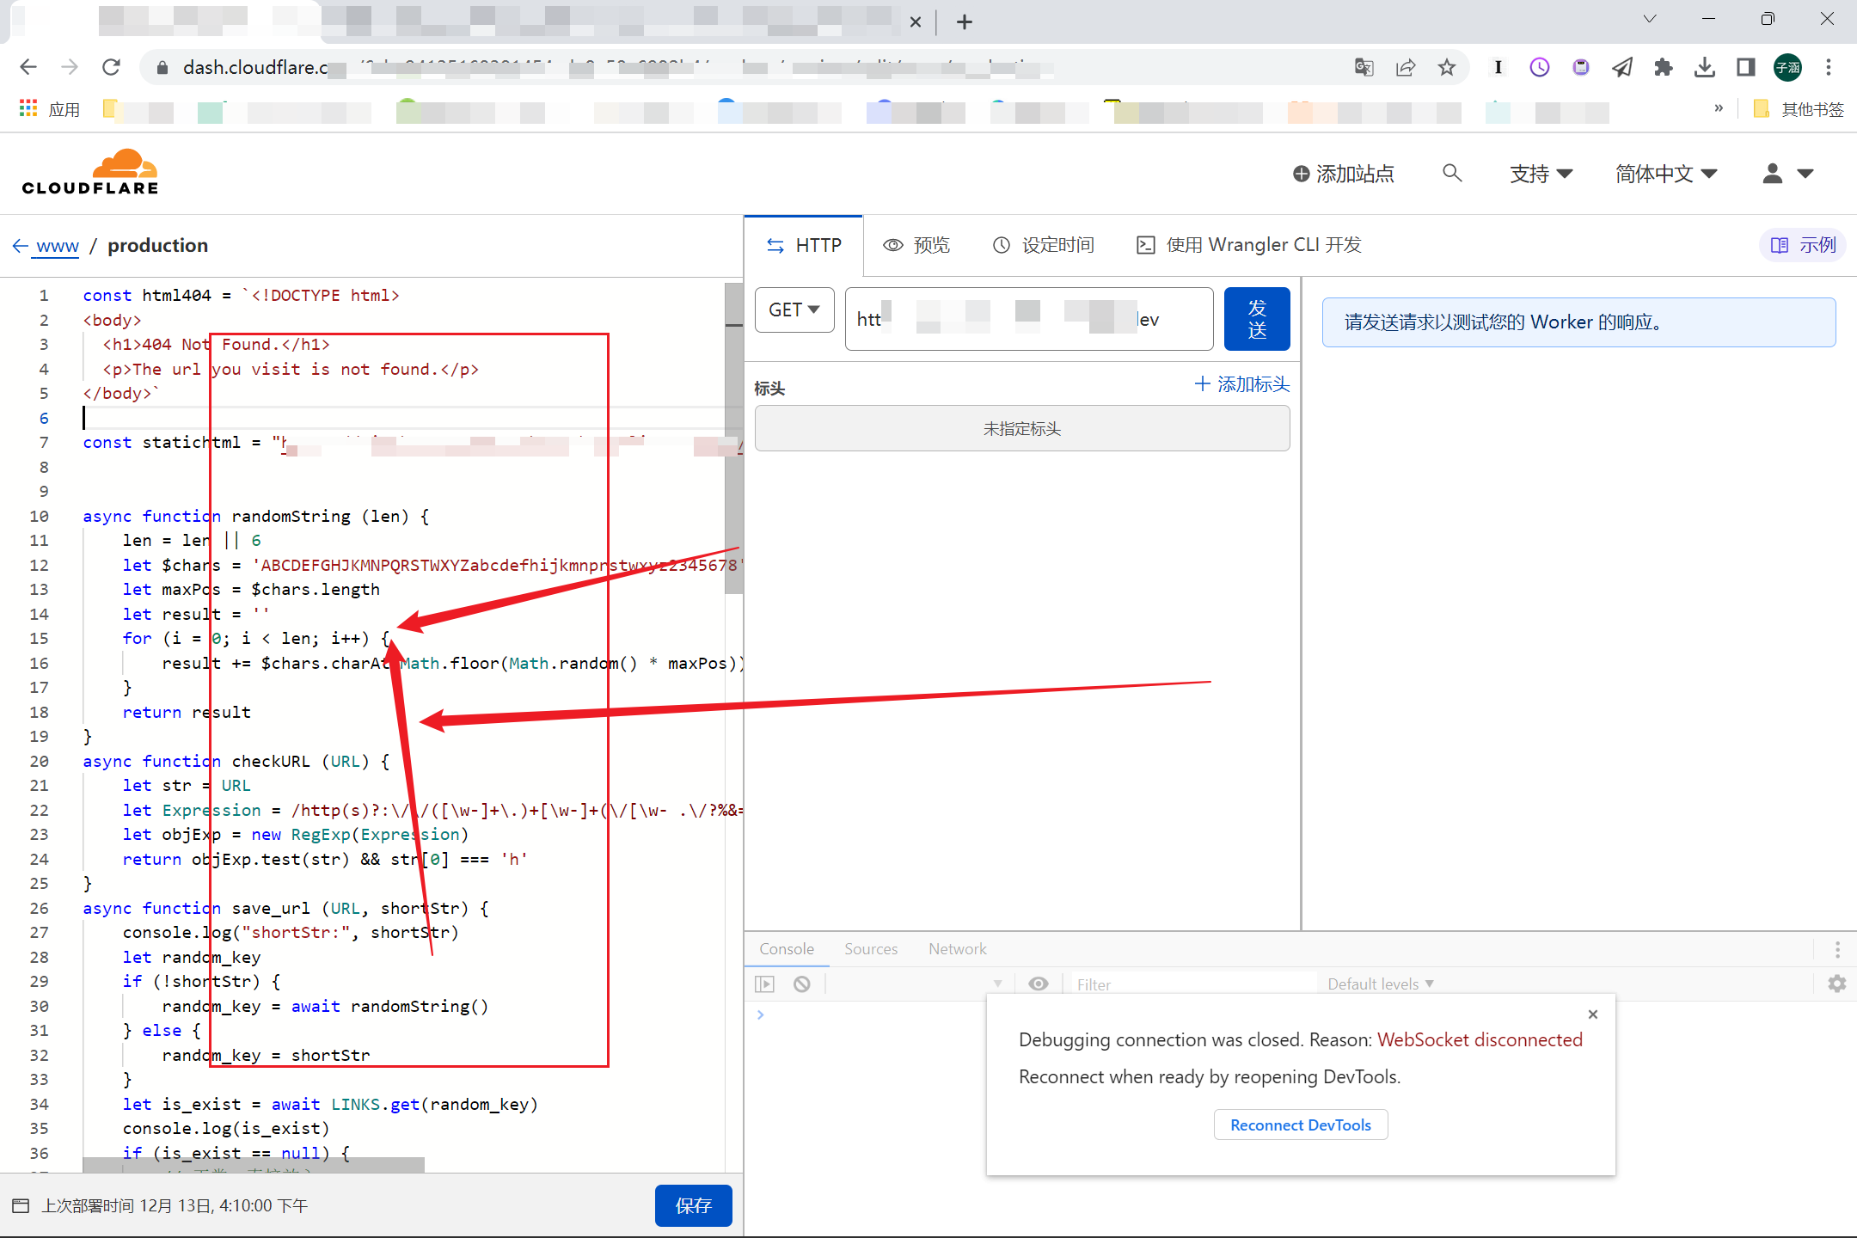
Task: Click the code editor vertical scrollbar
Action: coord(733,438)
